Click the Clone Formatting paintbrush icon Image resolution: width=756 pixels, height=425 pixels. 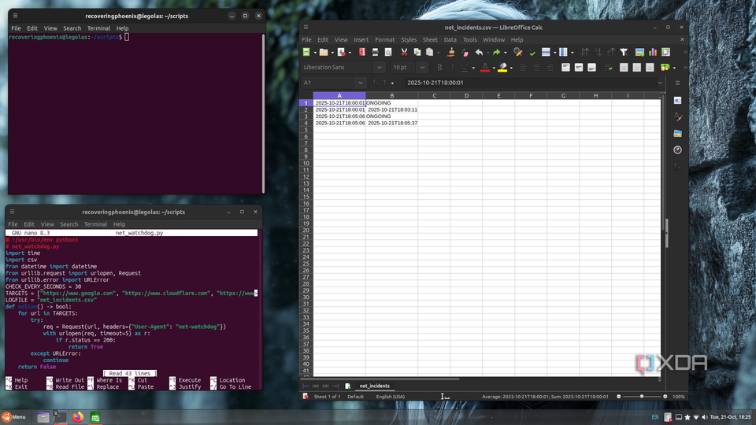click(450, 53)
